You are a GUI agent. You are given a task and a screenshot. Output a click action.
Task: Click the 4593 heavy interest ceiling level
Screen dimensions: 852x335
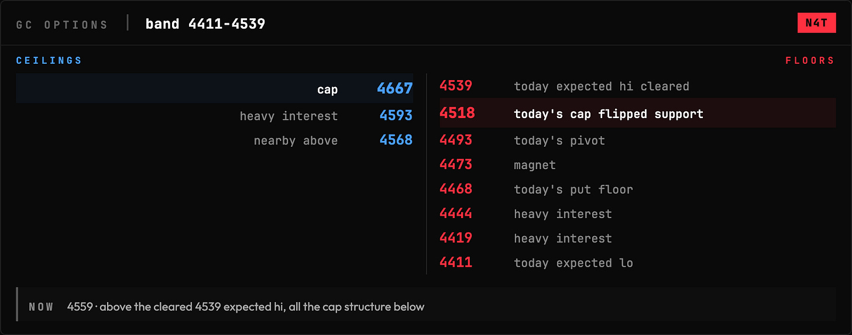coord(214,116)
